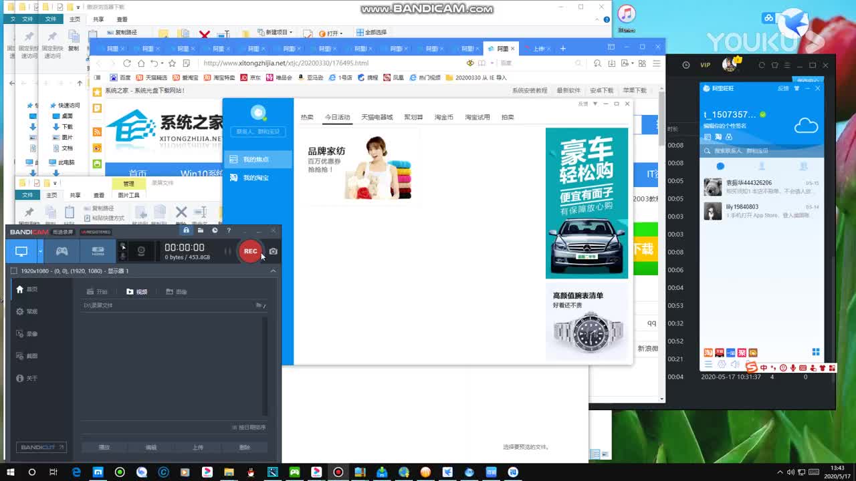Switch to the contacts tab in AliWangwang
The height and width of the screenshot is (481, 856).
[x=762, y=166]
